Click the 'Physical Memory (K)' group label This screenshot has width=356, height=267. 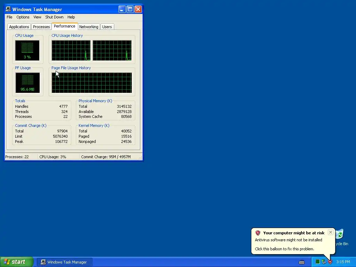(x=95, y=101)
